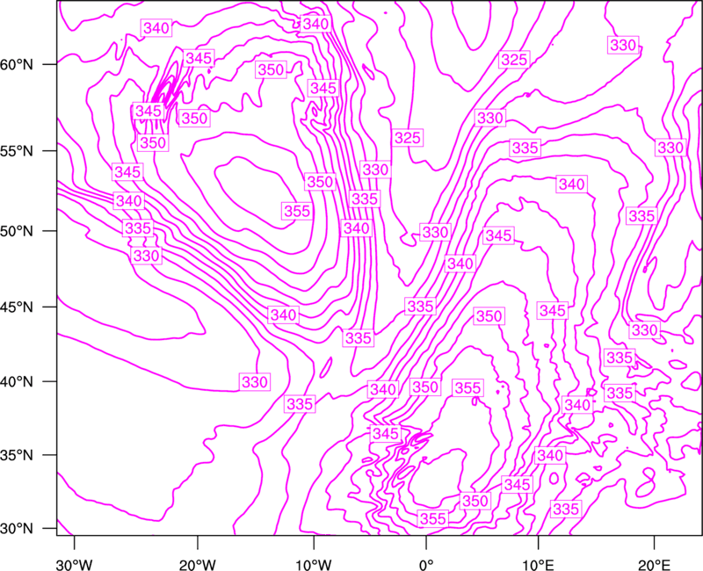Click the 30°N latitude axis label
Viewport: 703px width, 571px height.
click(x=17, y=529)
